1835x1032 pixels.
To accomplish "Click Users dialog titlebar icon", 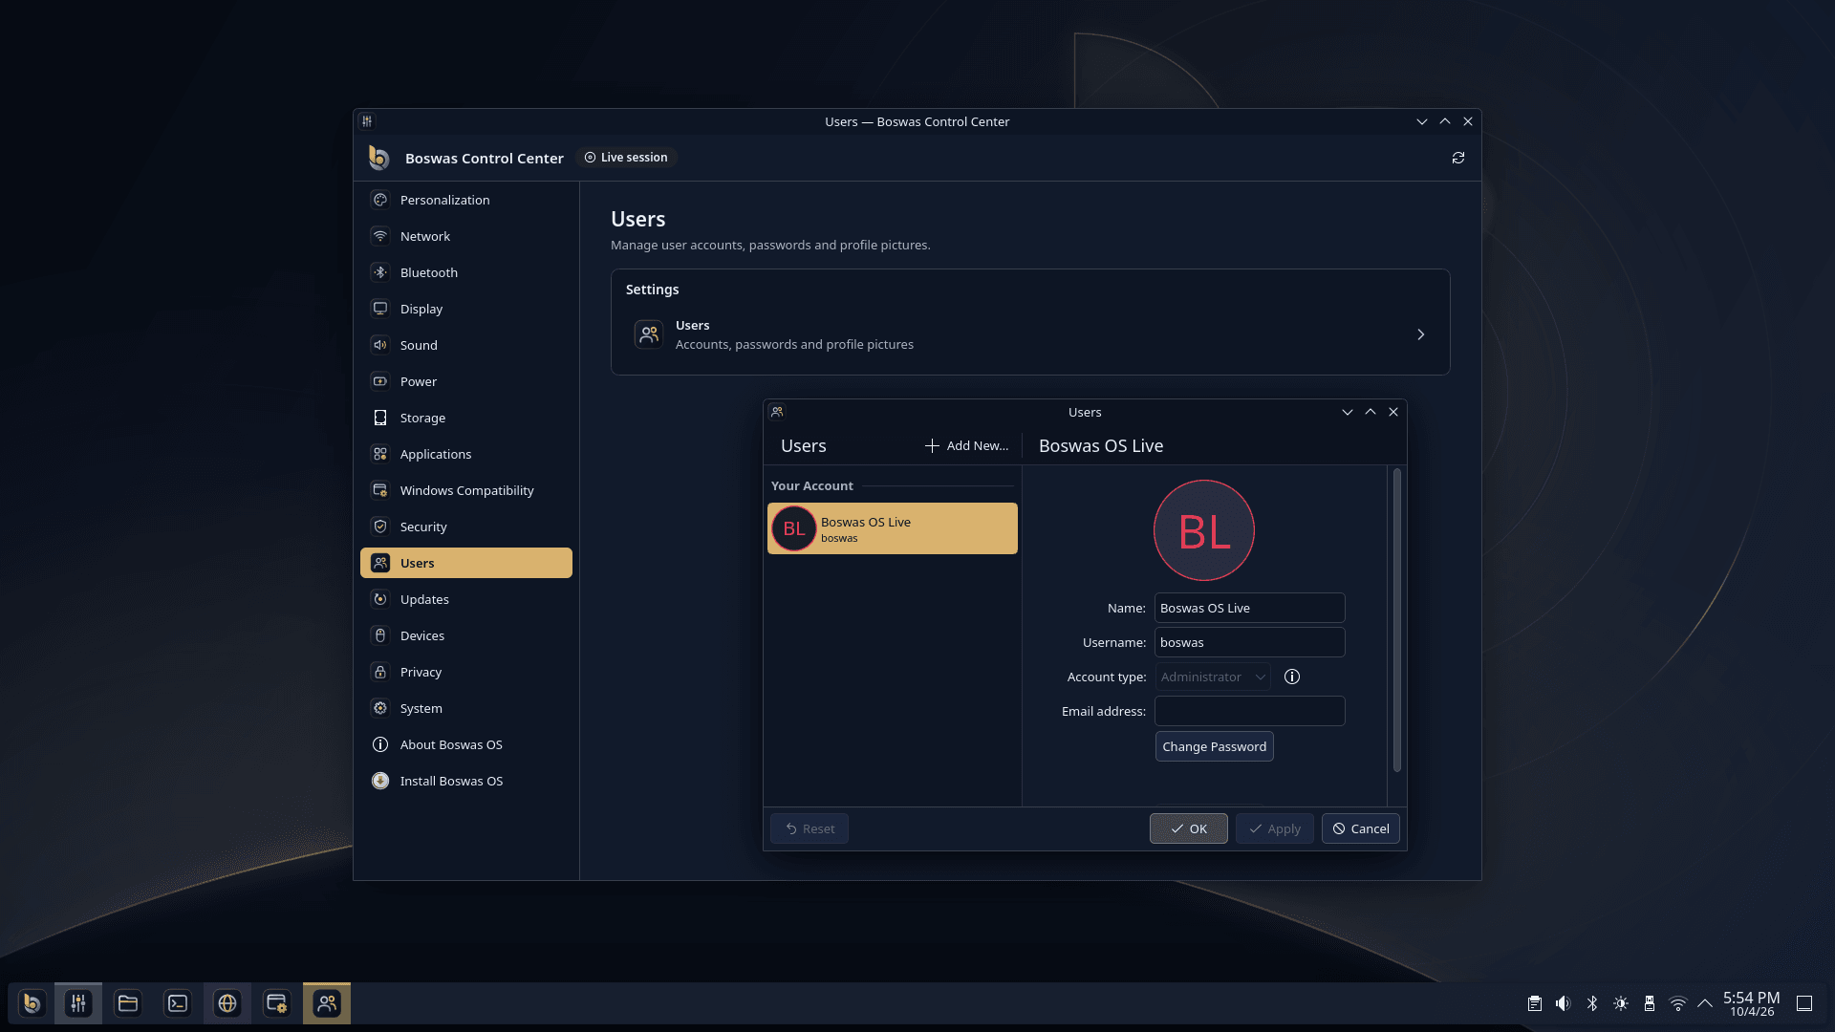I will 777,412.
